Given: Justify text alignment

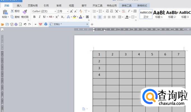Looking at the screenshot, I should tap(109, 17).
